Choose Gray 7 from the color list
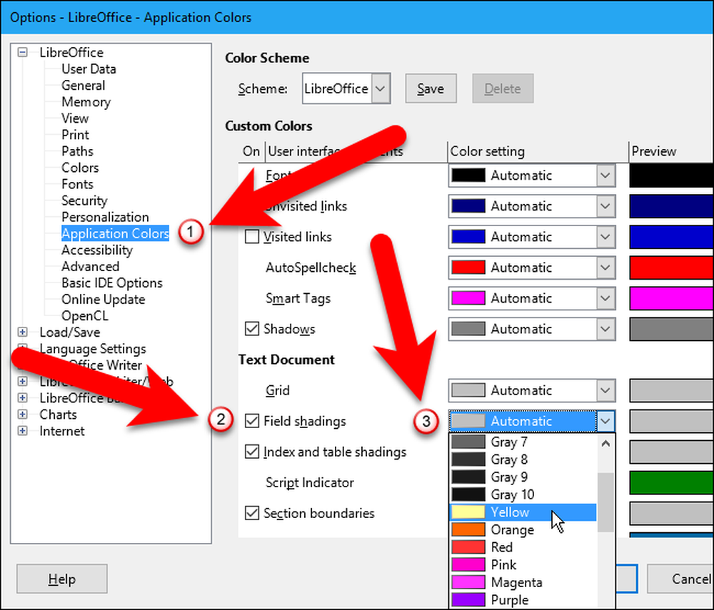714x610 pixels. click(x=523, y=442)
